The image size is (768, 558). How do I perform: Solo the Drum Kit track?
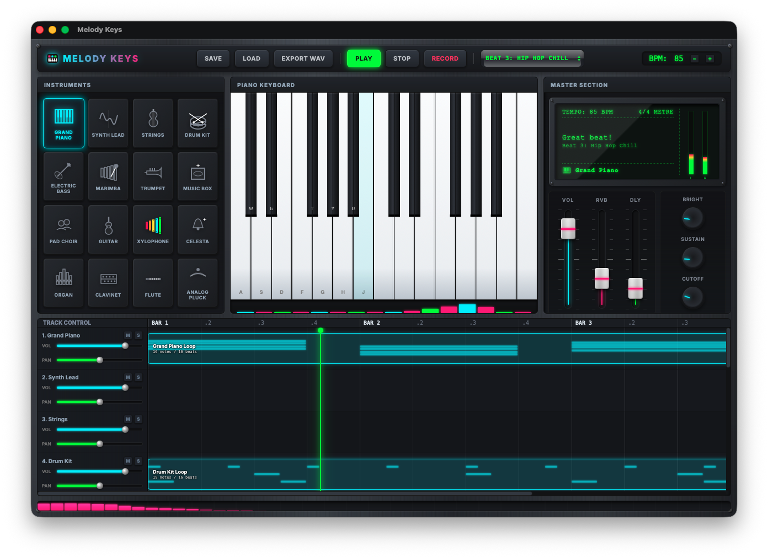[x=138, y=461]
